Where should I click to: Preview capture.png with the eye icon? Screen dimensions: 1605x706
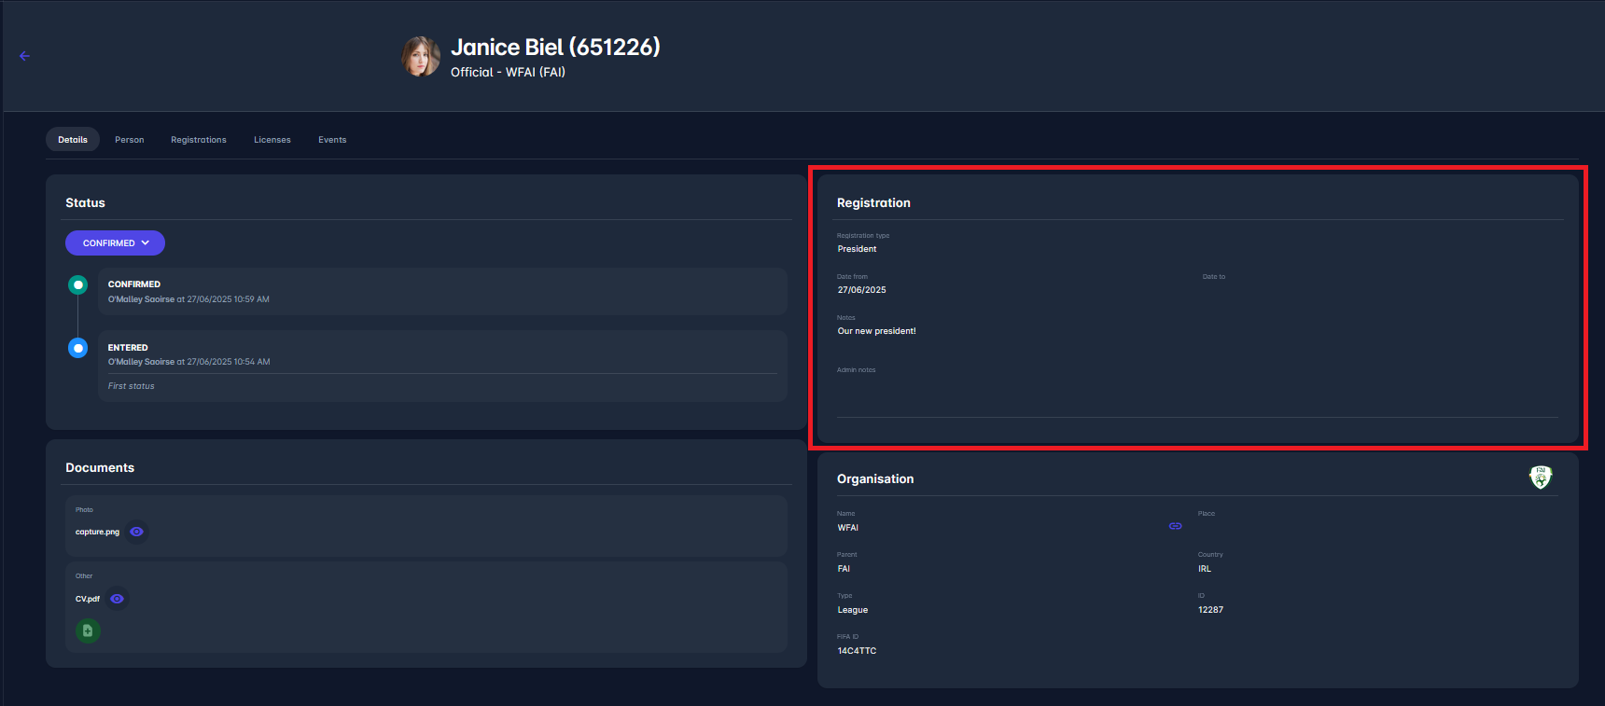click(x=137, y=532)
